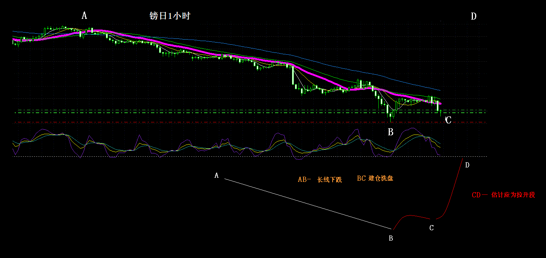Click the large A label beside the chart title
The width and height of the screenshot is (546, 258).
pos(84,16)
